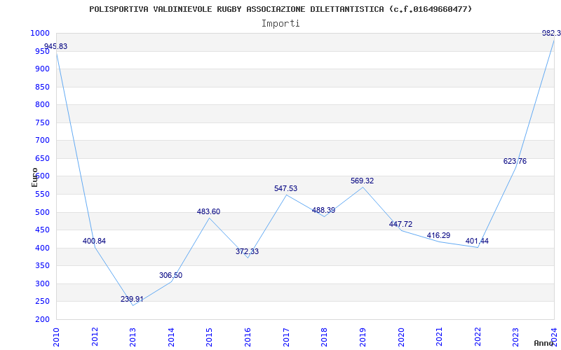The image size is (561, 350).
Task: Select the 372.33 data label
Action: [x=248, y=251]
